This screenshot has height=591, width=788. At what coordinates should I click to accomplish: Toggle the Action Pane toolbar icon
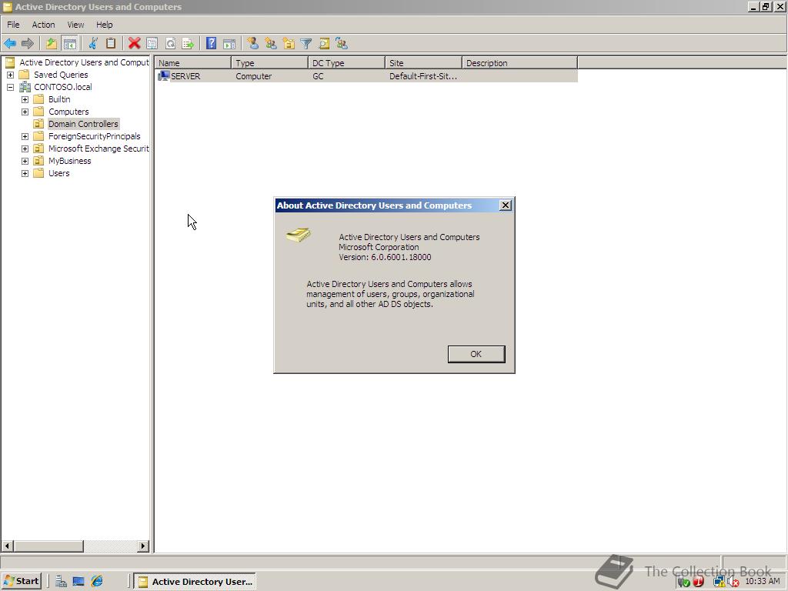(x=229, y=44)
